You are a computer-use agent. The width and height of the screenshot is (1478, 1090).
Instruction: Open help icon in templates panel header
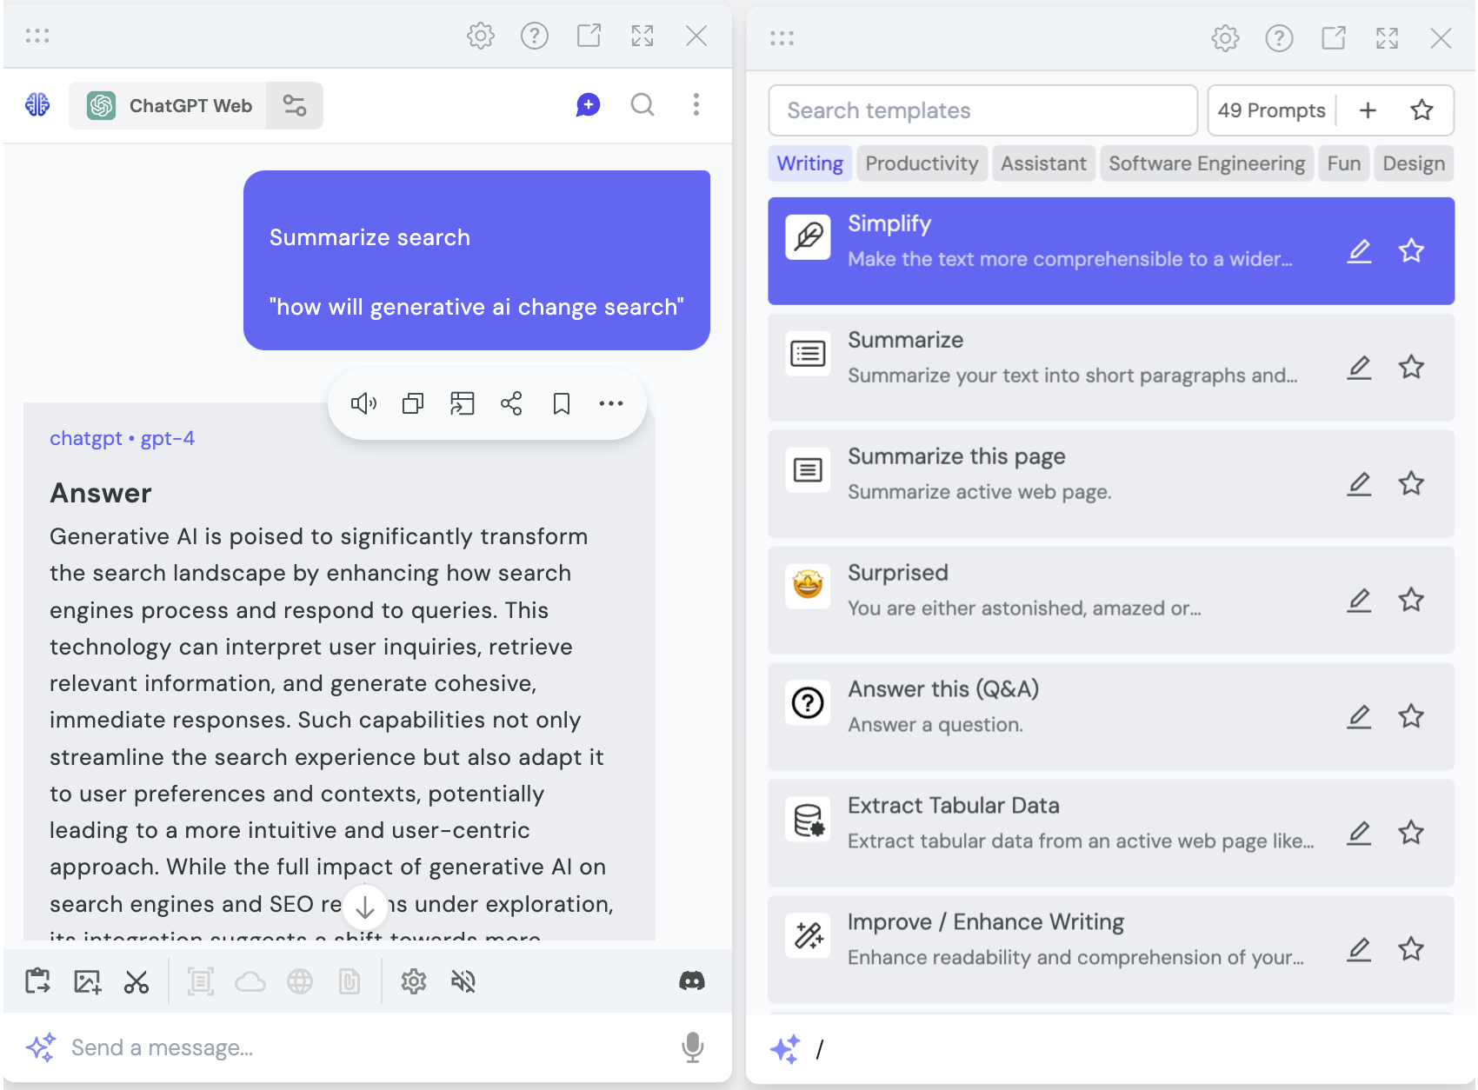click(x=1280, y=38)
